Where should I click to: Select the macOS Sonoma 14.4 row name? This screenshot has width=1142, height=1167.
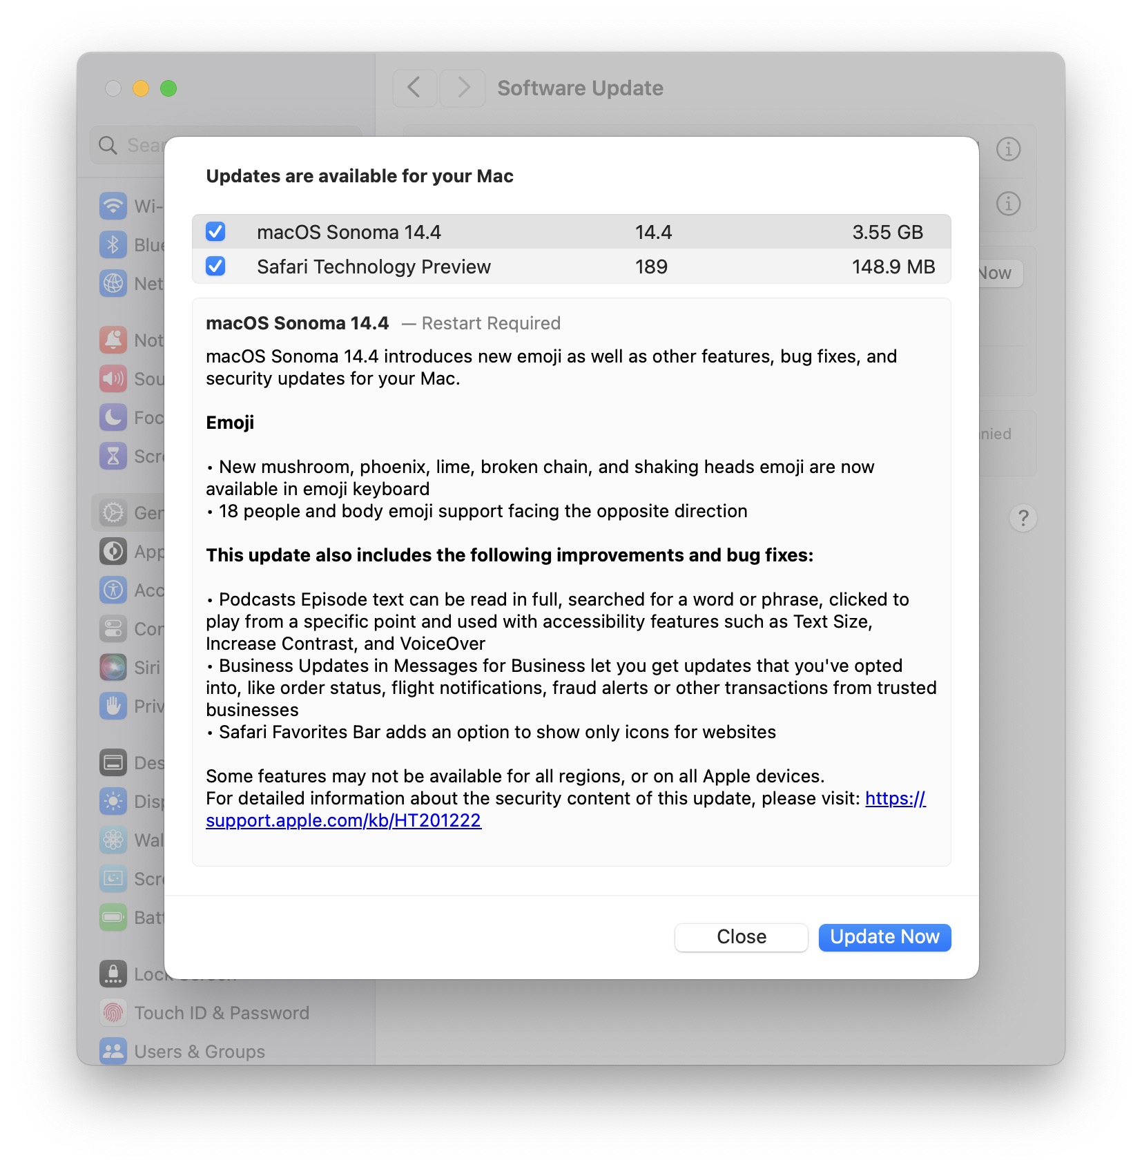(349, 232)
